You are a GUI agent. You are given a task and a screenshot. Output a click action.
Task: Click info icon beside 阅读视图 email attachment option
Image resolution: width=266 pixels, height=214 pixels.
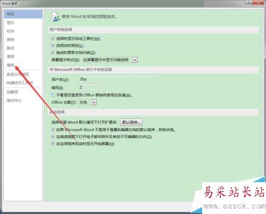154,136
